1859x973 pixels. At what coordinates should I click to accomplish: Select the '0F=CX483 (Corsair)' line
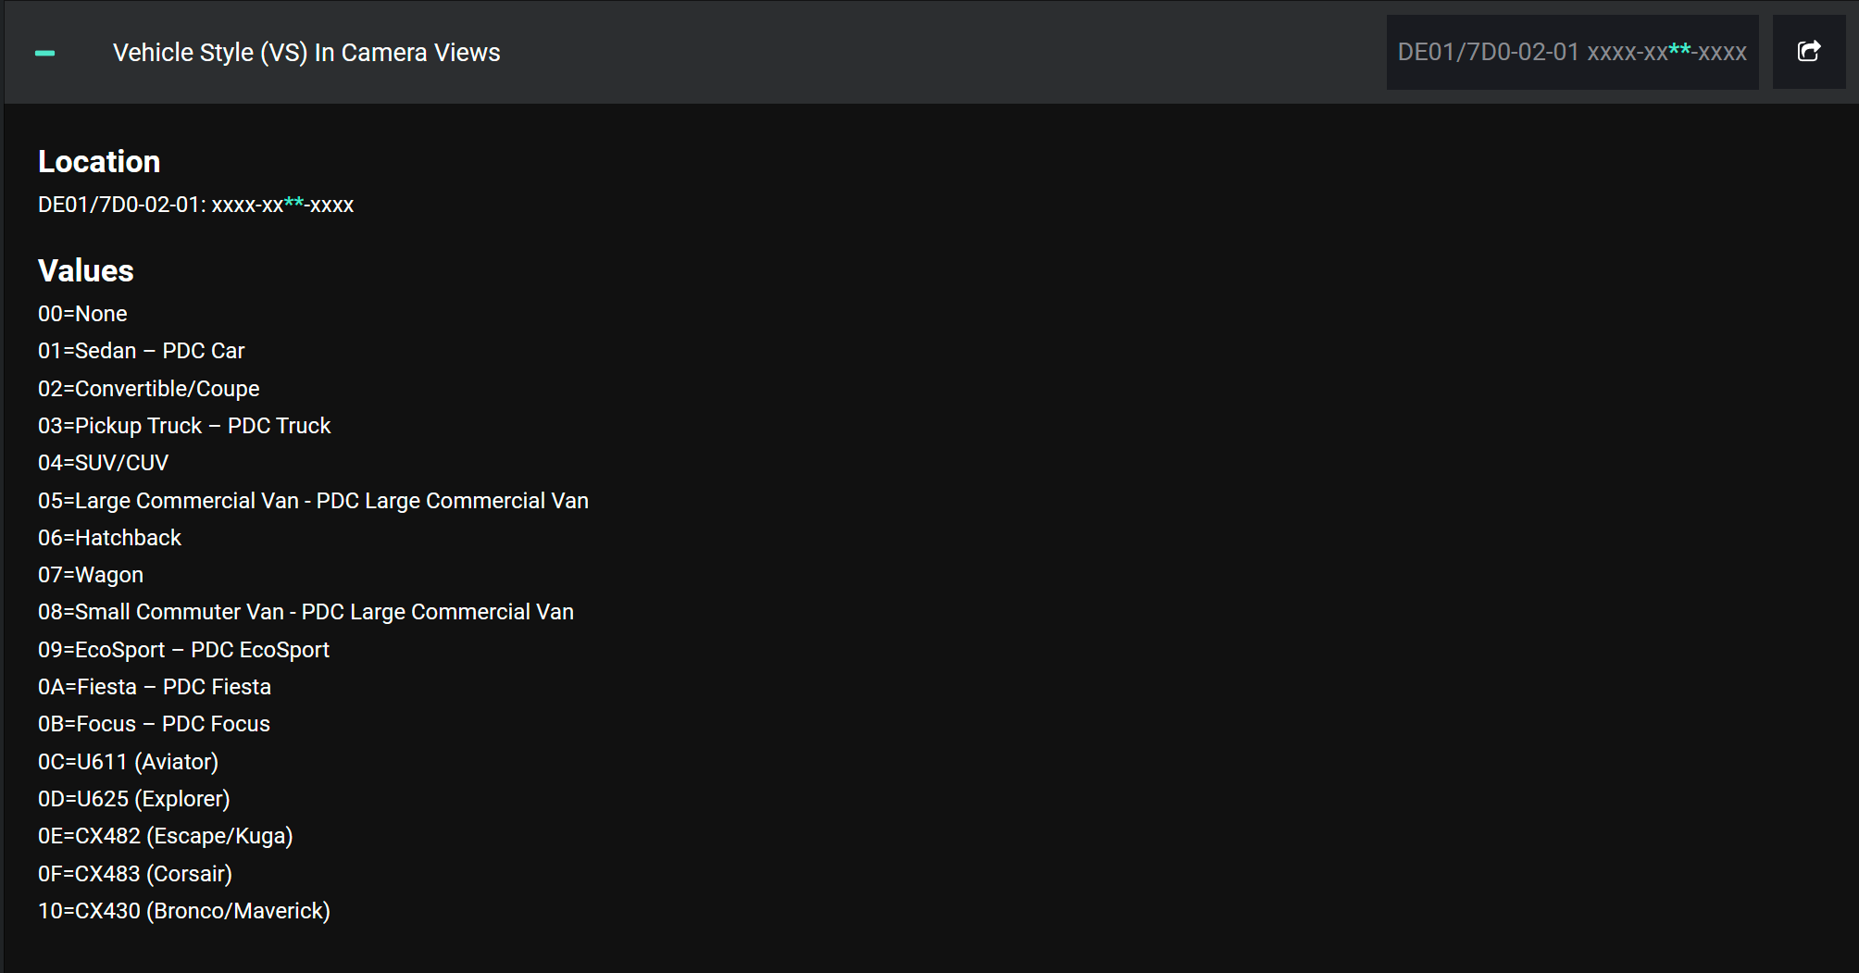[x=135, y=874]
